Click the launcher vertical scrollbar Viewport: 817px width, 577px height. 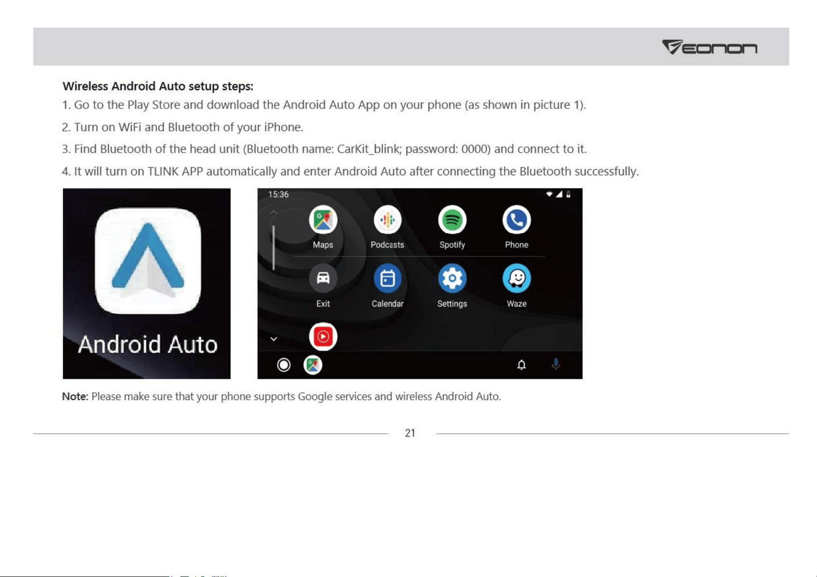point(273,247)
